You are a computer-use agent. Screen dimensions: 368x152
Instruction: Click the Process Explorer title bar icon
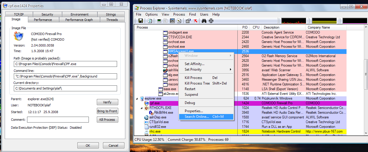(137, 8)
